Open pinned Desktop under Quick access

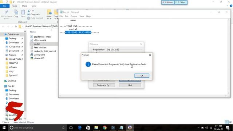[x=13, y=39]
